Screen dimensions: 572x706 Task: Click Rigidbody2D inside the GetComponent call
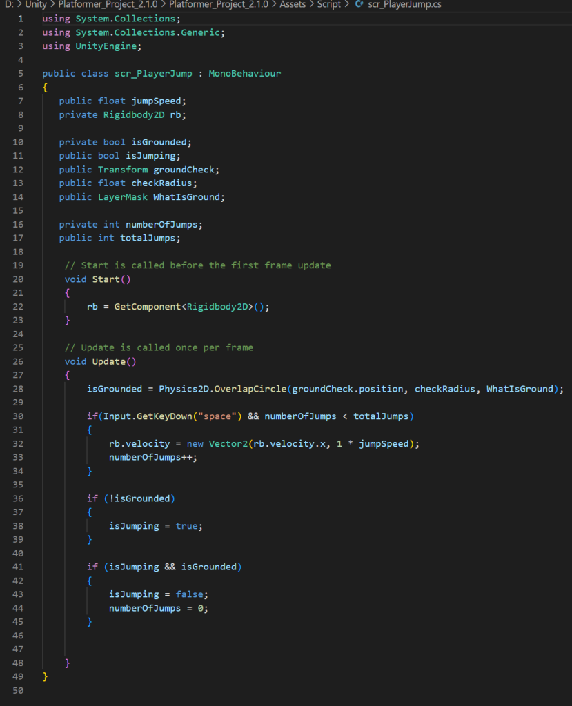click(x=217, y=307)
